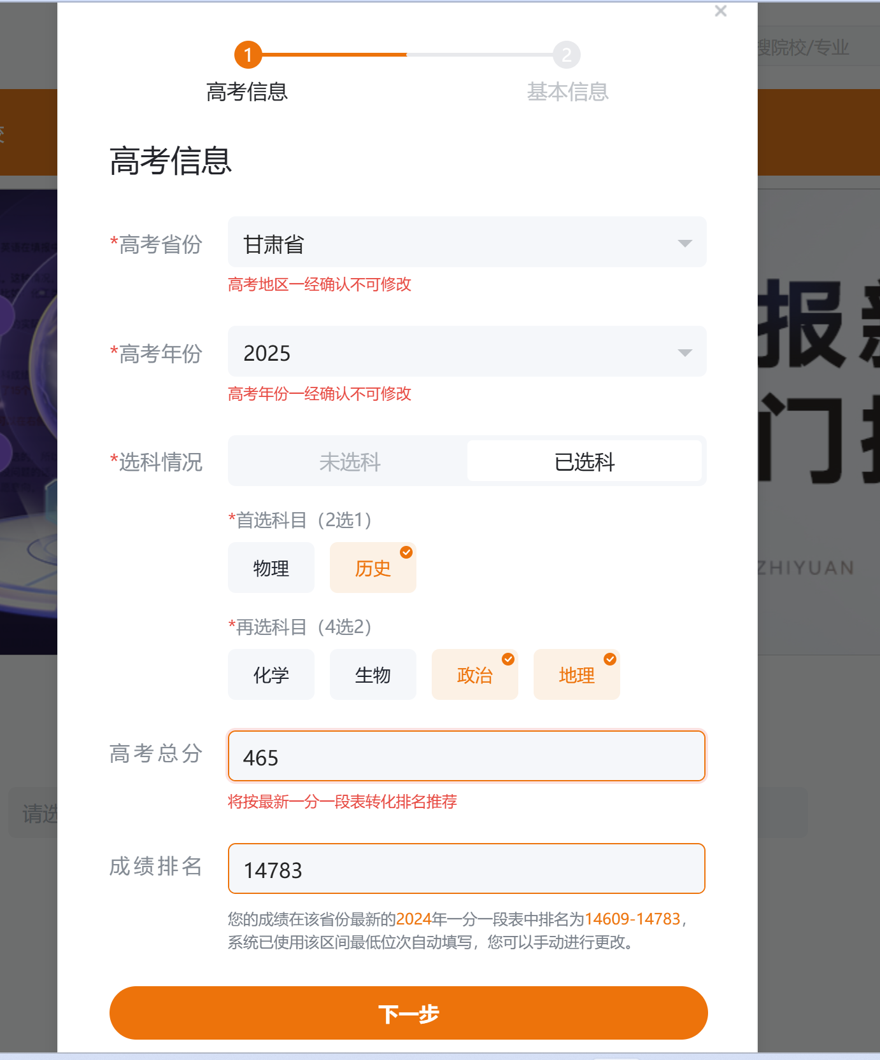Open the 高考年份 dropdown showing 2025
Viewport: 880px width, 1060px height.
point(467,352)
